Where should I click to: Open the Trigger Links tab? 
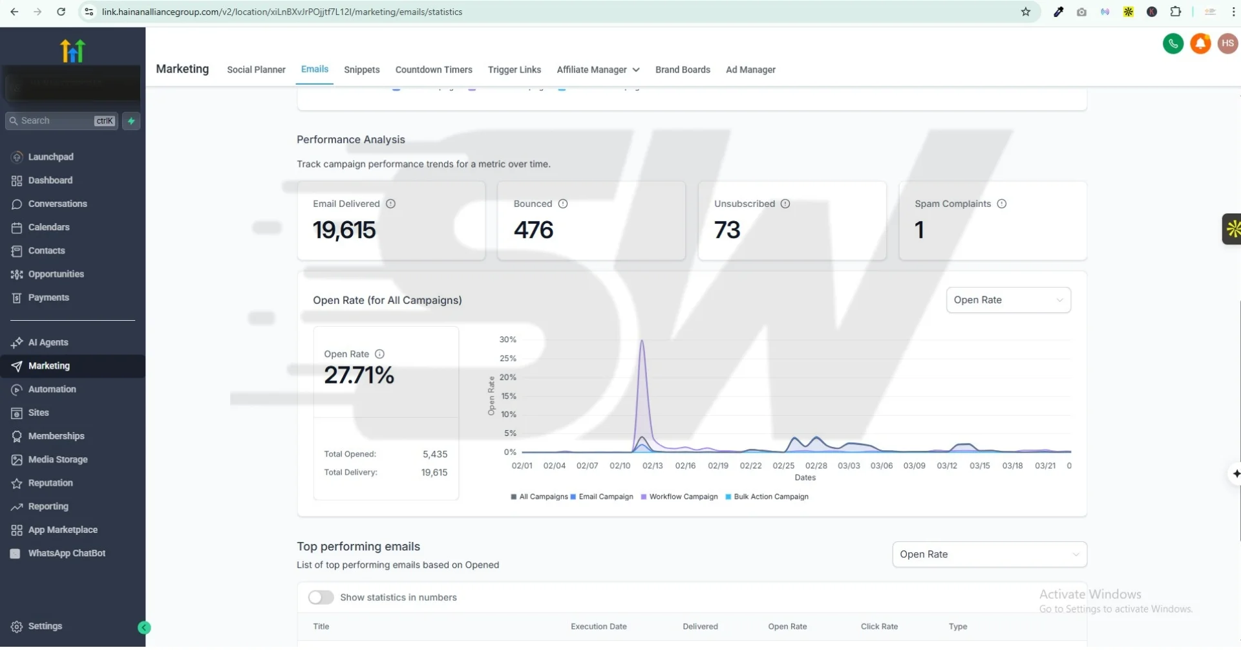(514, 70)
